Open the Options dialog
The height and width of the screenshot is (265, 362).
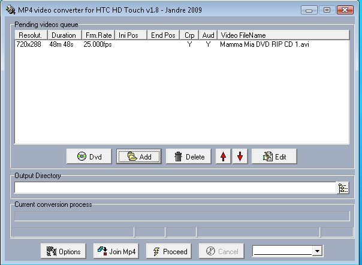[x=64, y=251]
